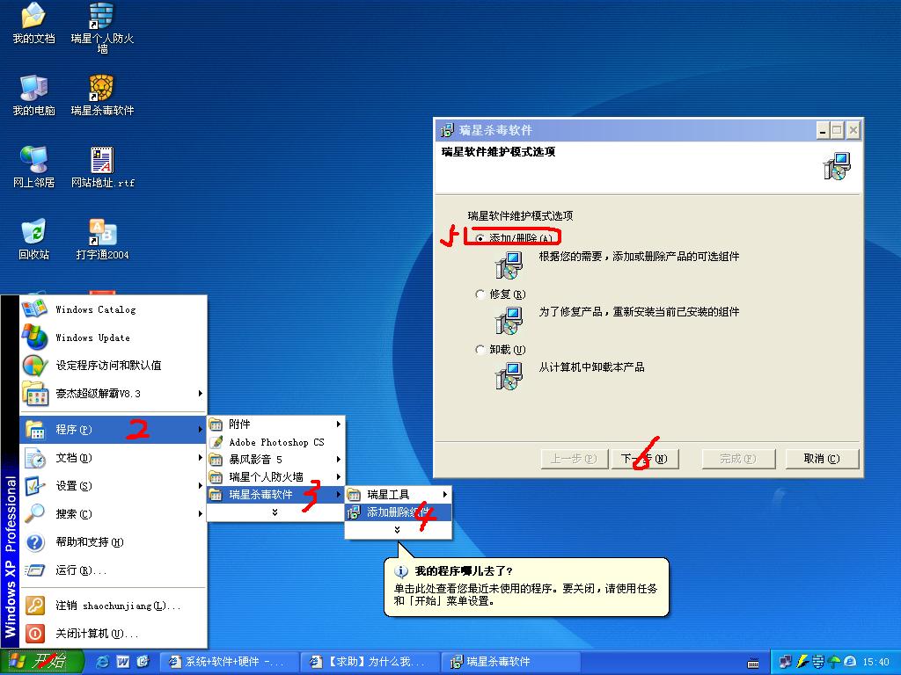Image resolution: width=901 pixels, height=675 pixels.
Task: Open 帮助和支持 in the Start menu
Action: click(114, 541)
